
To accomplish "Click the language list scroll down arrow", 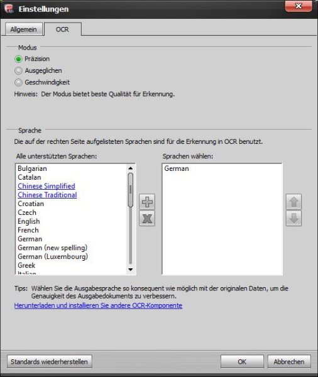I will coord(130,270).
